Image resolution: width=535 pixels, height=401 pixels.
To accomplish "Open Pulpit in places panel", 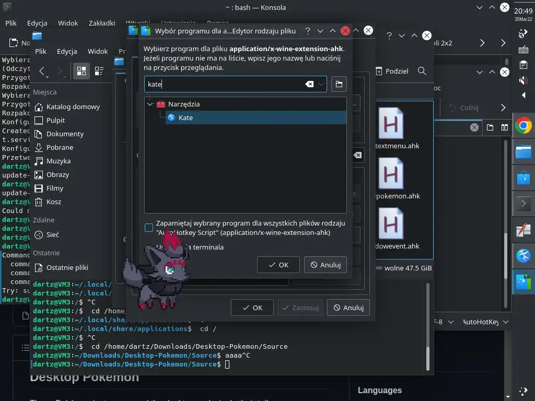I will (50, 121).
